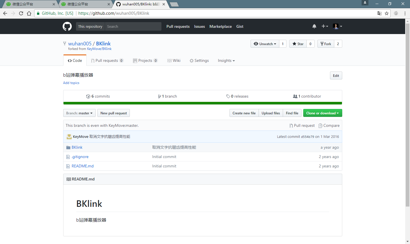Expand Clone or download menu
Screen dimensions: 410x244
[x=322, y=113]
